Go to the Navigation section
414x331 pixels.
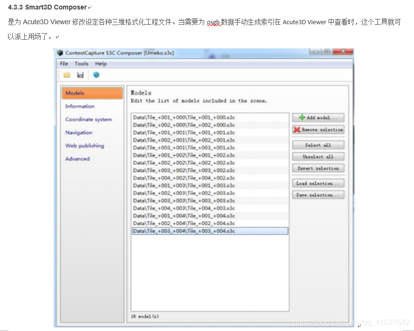(79, 133)
